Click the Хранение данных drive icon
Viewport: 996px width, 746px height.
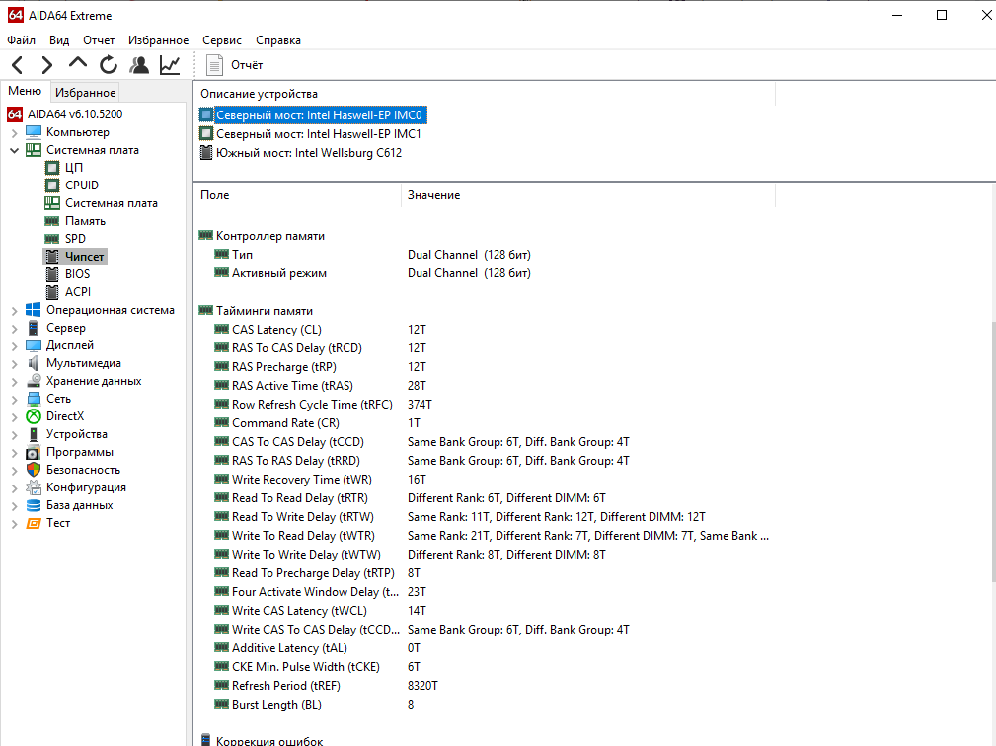(x=33, y=381)
